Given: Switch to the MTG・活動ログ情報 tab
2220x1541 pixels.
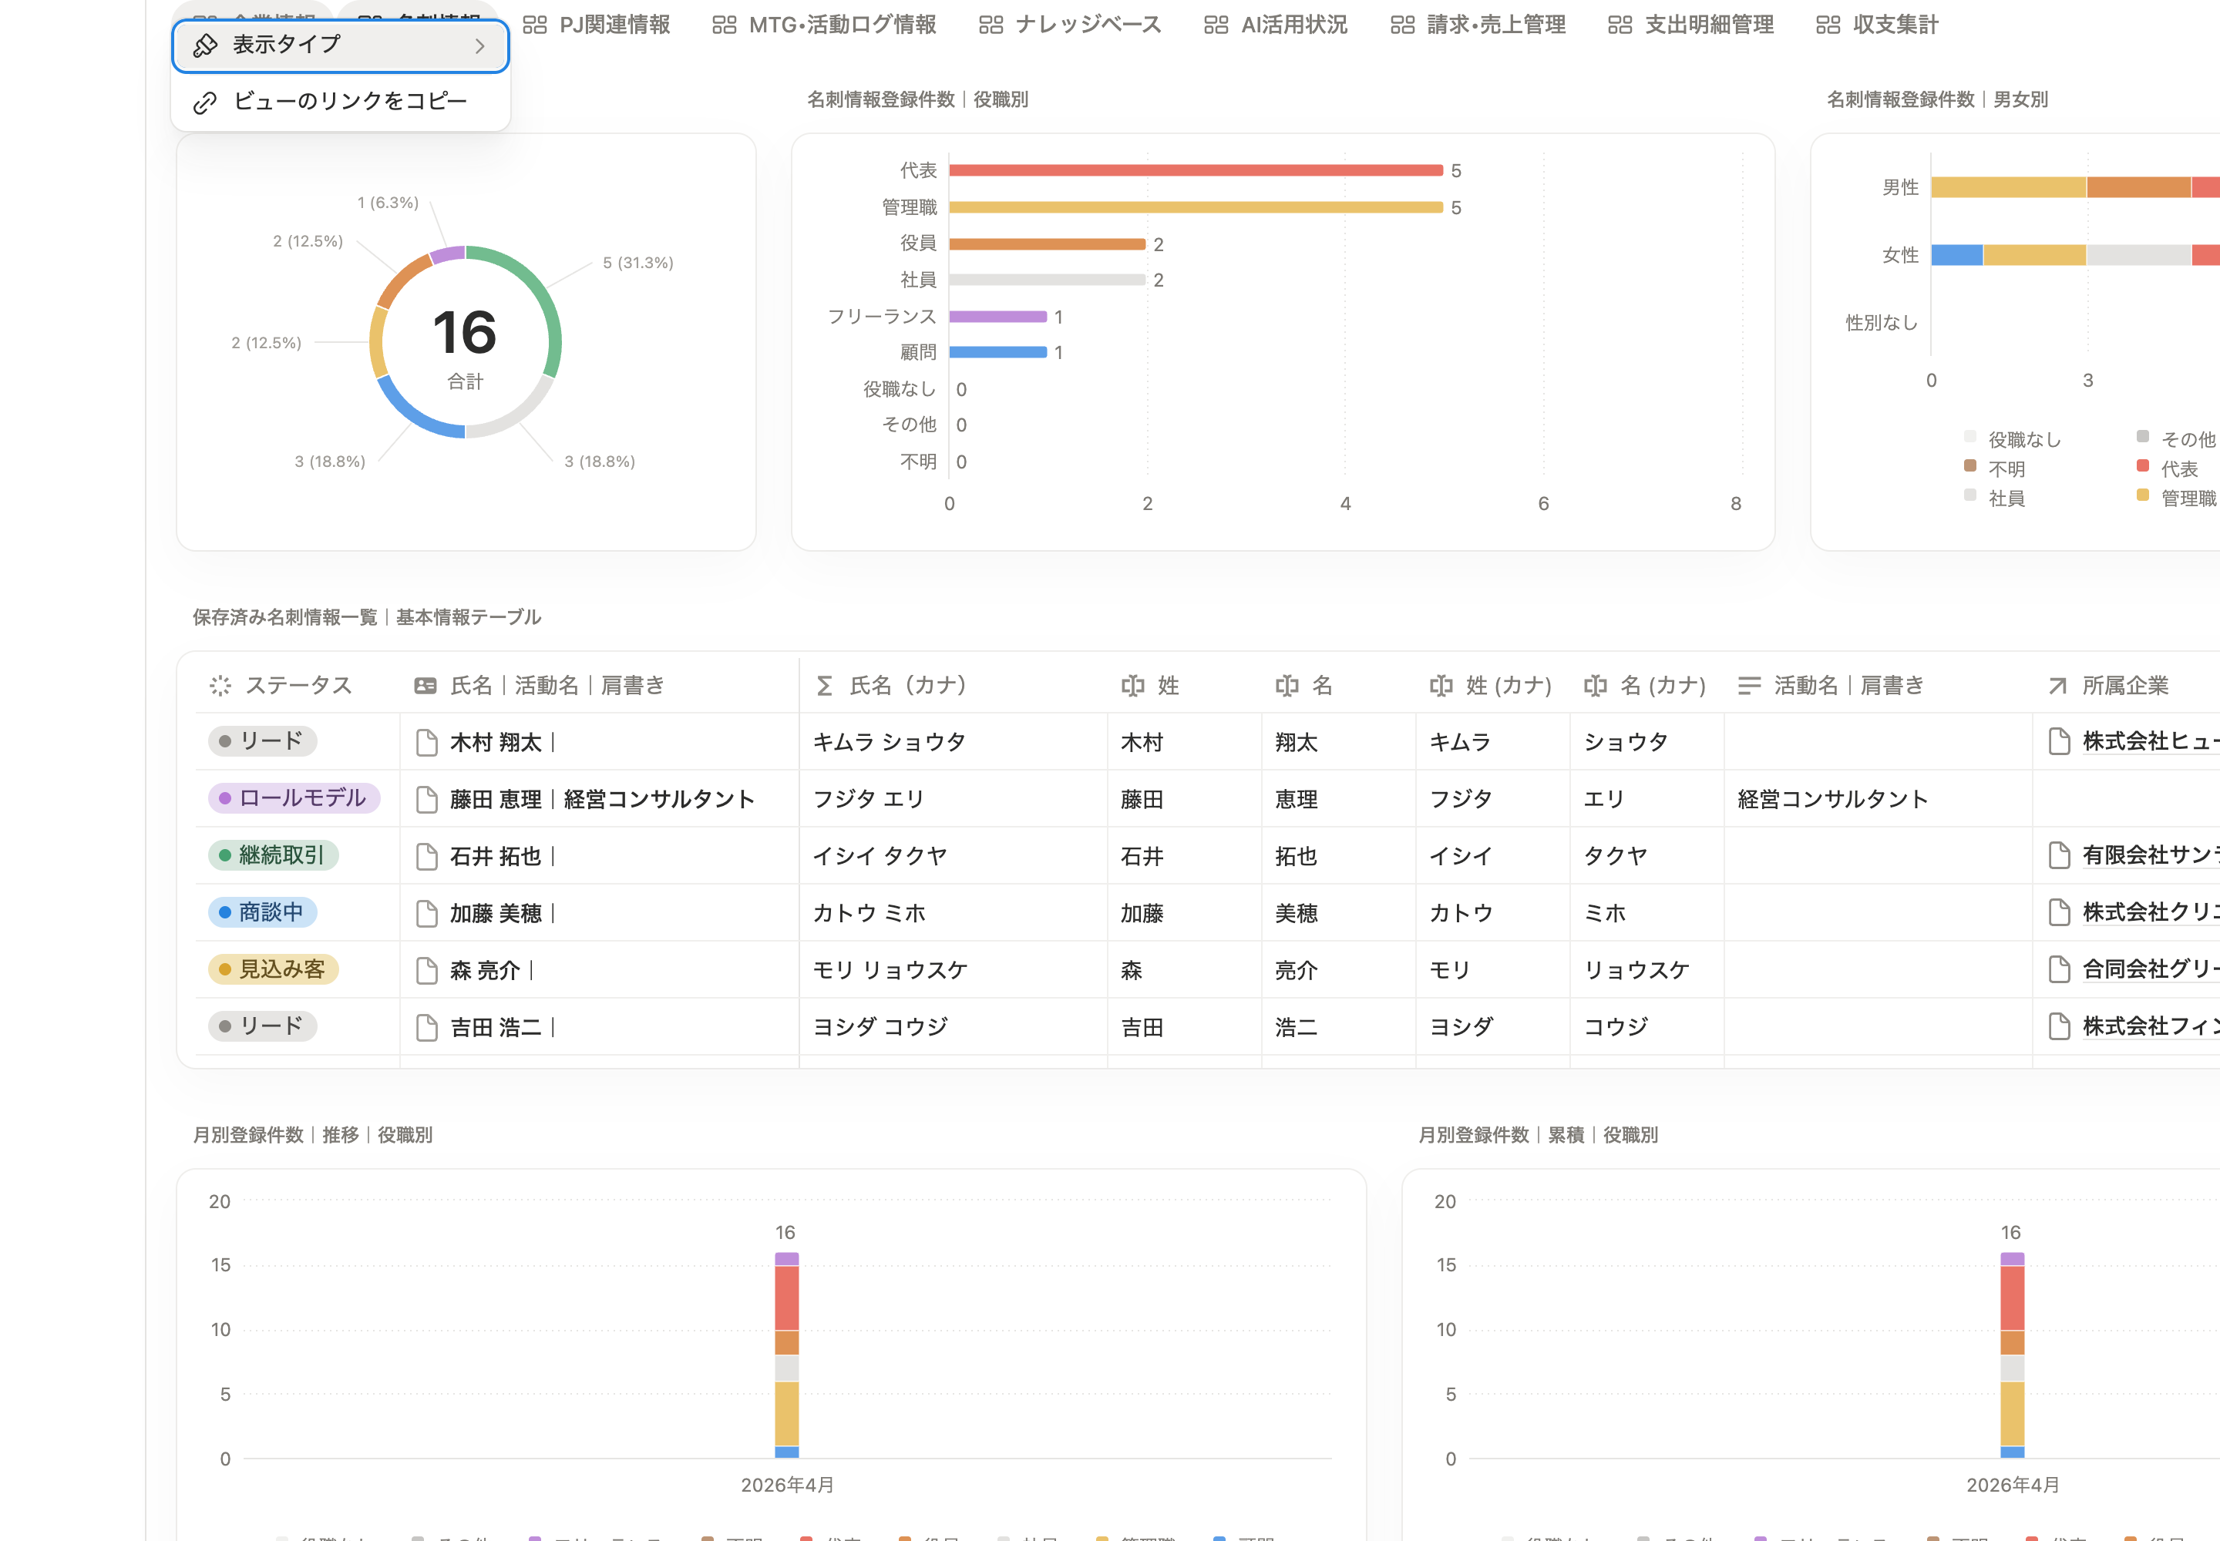Looking at the screenshot, I should point(824,25).
